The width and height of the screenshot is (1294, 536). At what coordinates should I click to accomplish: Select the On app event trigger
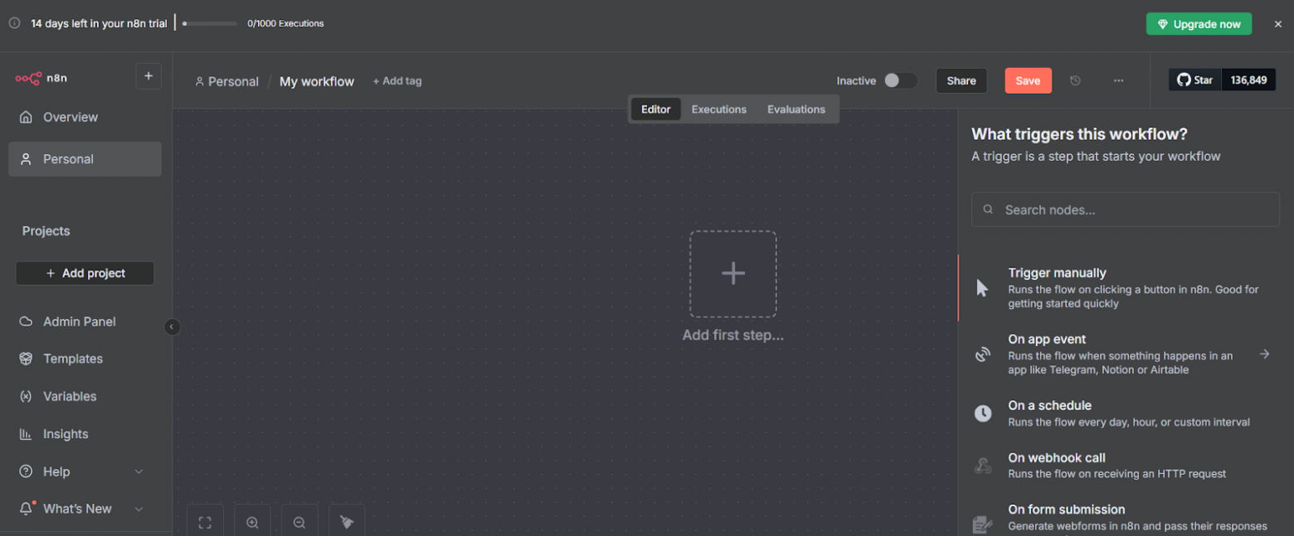pyautogui.click(x=1126, y=354)
